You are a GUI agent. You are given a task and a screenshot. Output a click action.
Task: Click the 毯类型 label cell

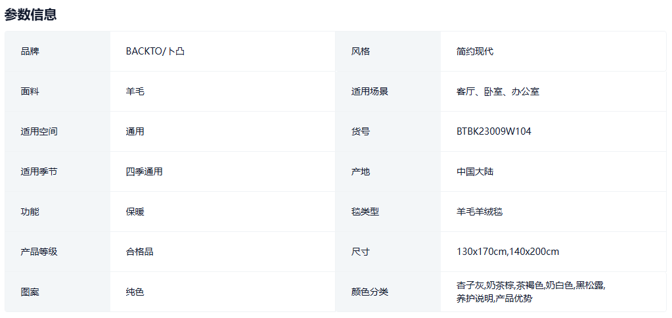(365, 212)
